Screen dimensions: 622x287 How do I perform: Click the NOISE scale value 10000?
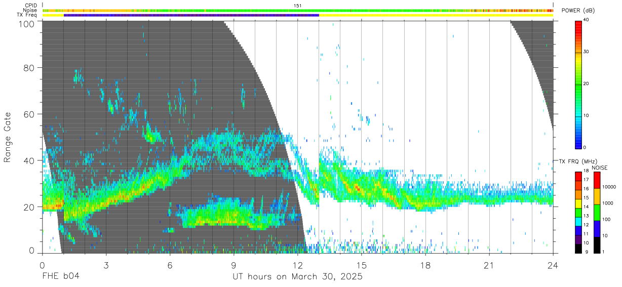point(609,187)
